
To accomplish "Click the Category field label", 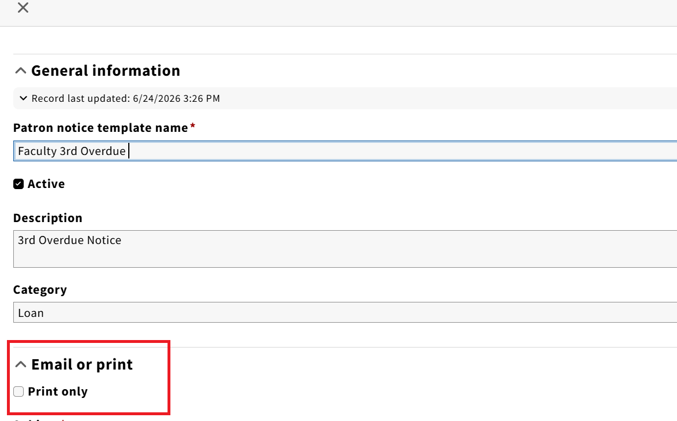I will point(40,290).
